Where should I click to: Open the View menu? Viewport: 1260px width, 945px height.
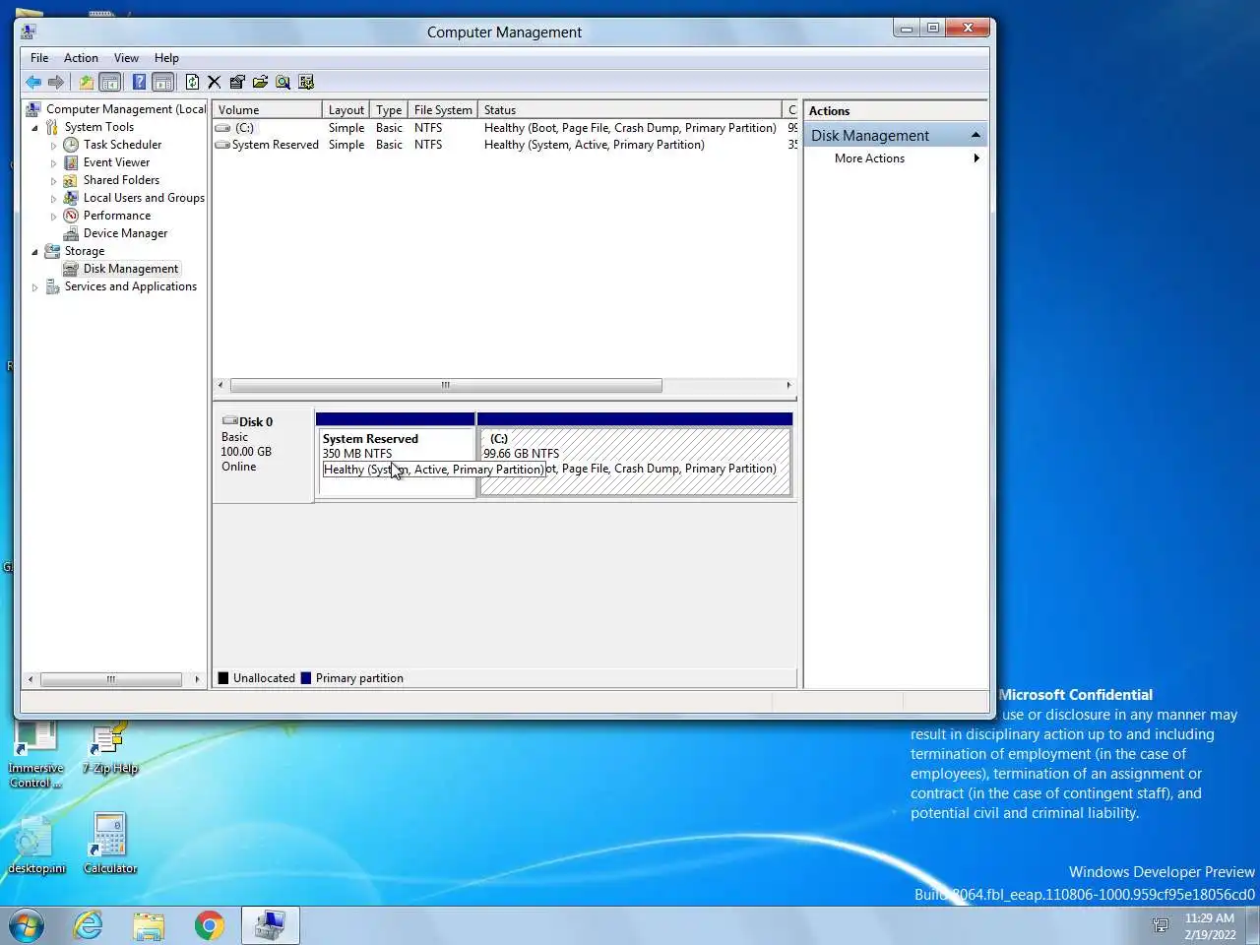(x=126, y=58)
